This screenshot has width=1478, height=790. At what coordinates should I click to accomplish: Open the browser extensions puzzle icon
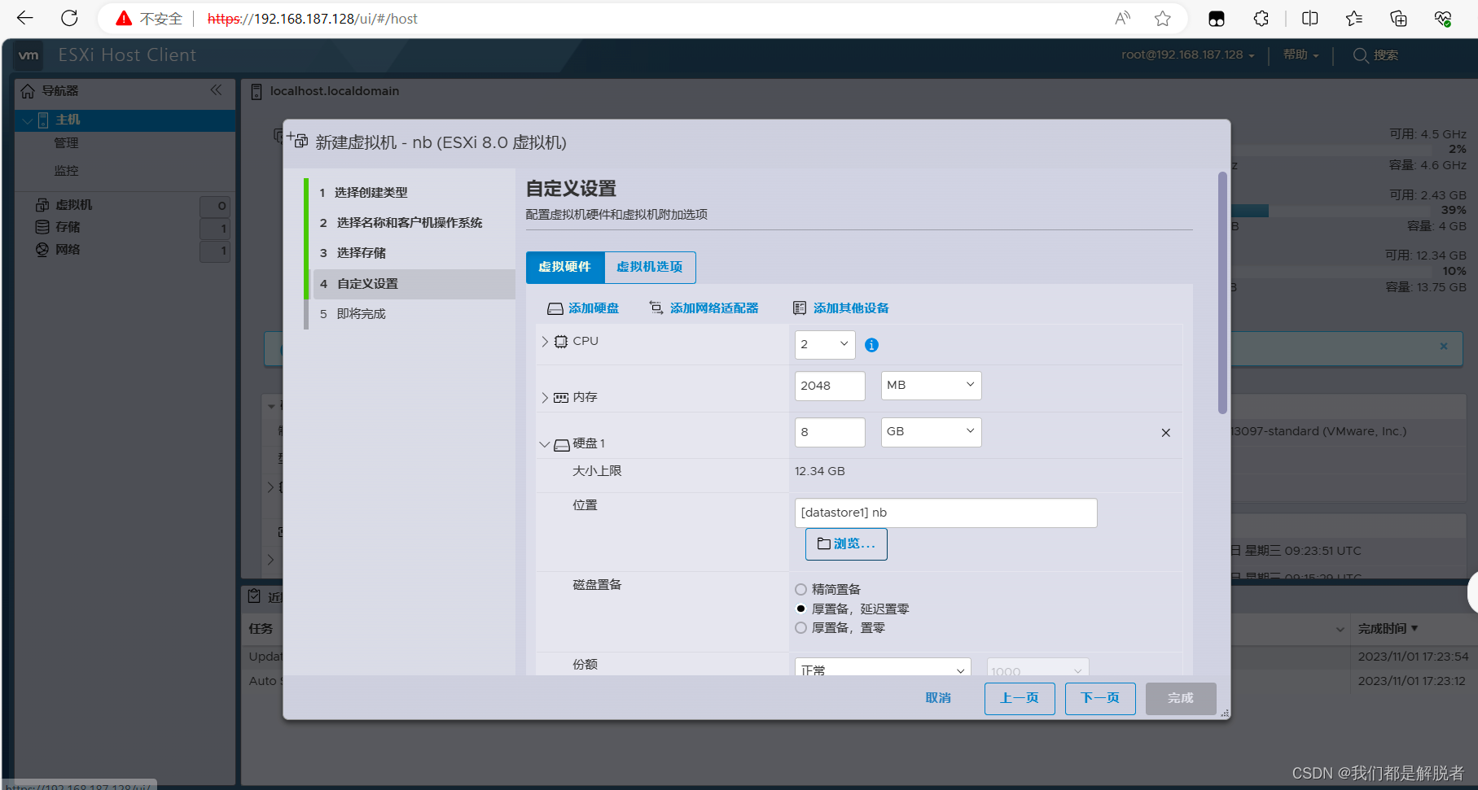pyautogui.click(x=1261, y=18)
